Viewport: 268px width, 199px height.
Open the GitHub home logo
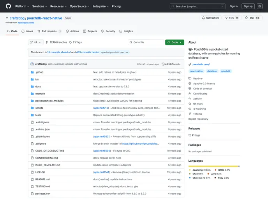(8, 6)
